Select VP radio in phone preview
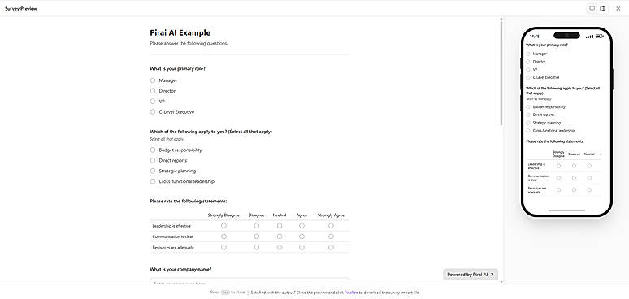This screenshot has height=299, width=629. tap(528, 69)
